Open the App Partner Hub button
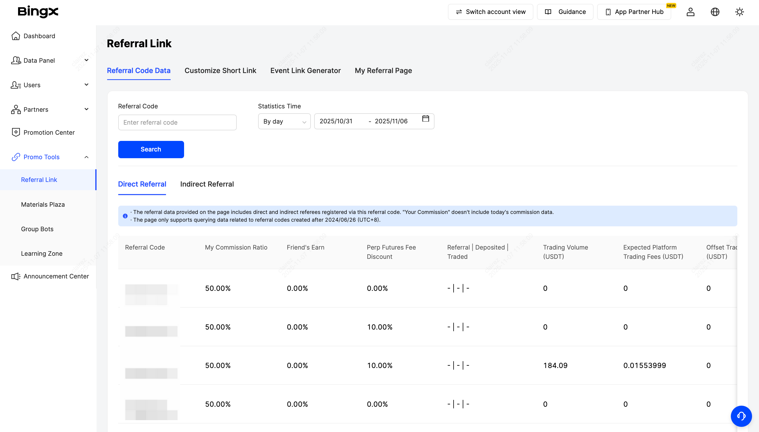 click(x=634, y=12)
